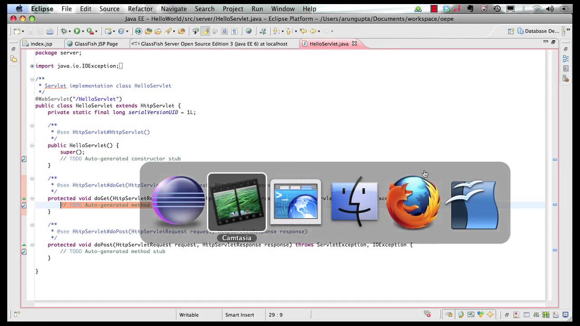The width and height of the screenshot is (580, 326).
Task: Click the Package Explorer fast view icon
Action: pyautogui.click(x=14, y=59)
